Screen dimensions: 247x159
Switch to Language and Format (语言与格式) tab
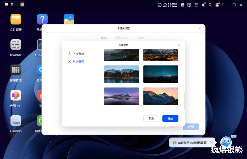(x=122, y=38)
